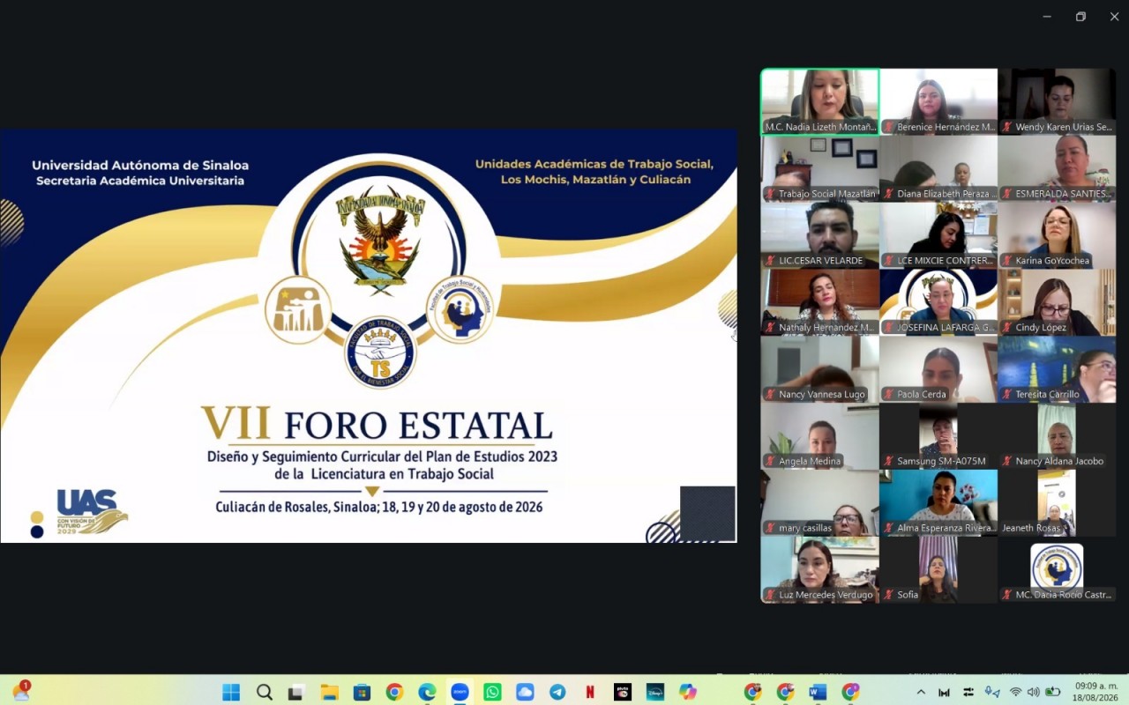Select Paola Cerda's video tile
Viewport: 1129px width, 705px height.
coord(938,369)
